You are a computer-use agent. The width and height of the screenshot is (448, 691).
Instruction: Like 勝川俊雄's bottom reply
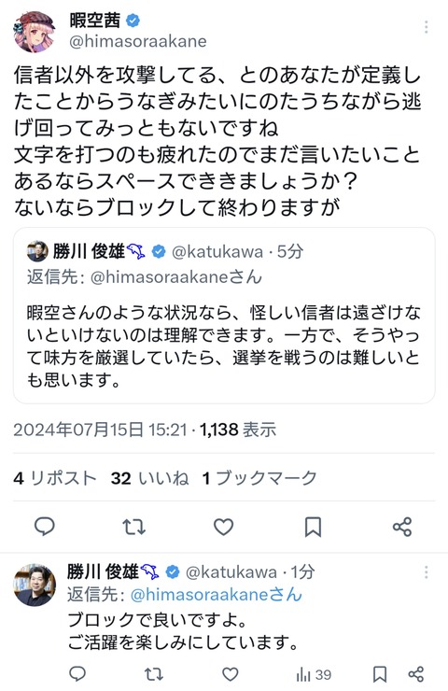click(230, 674)
